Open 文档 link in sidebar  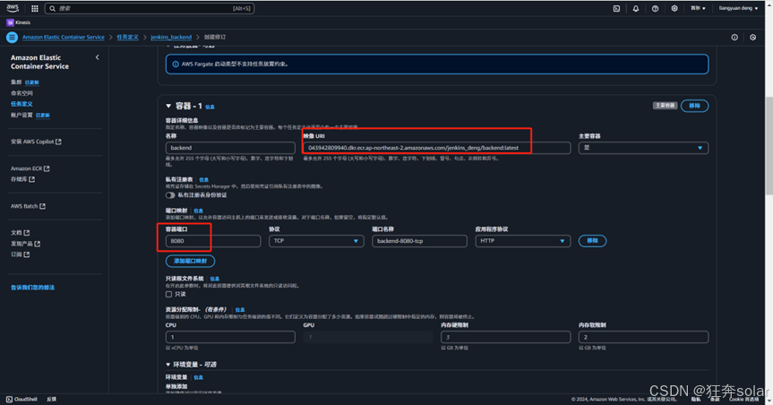21,233
